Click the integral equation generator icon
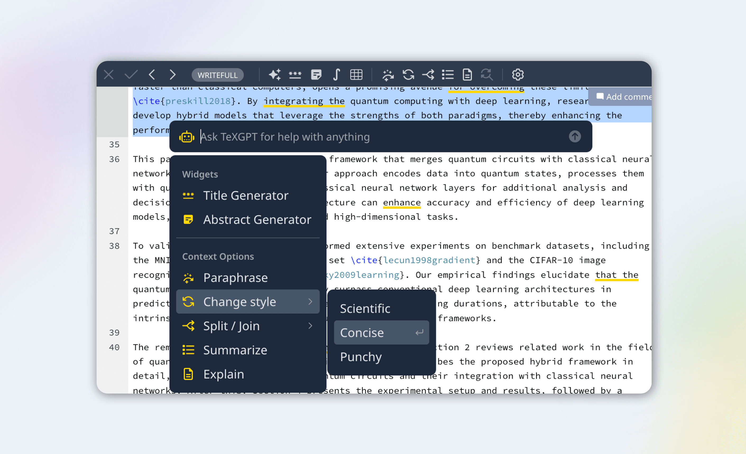The height and width of the screenshot is (454, 746). pyautogui.click(x=336, y=75)
